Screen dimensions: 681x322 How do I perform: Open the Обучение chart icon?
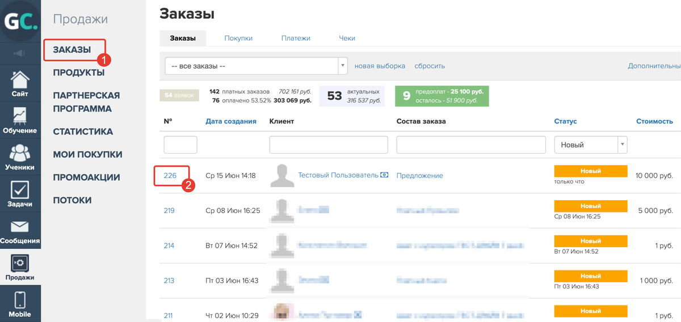(x=20, y=116)
